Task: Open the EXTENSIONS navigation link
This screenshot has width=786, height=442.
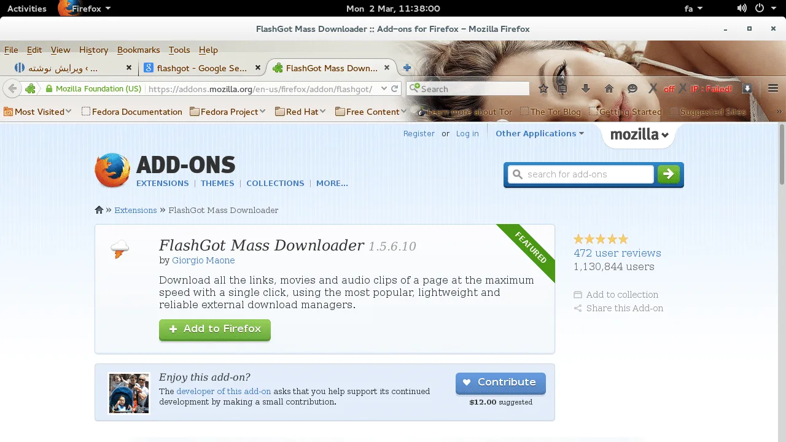Action: pos(163,184)
